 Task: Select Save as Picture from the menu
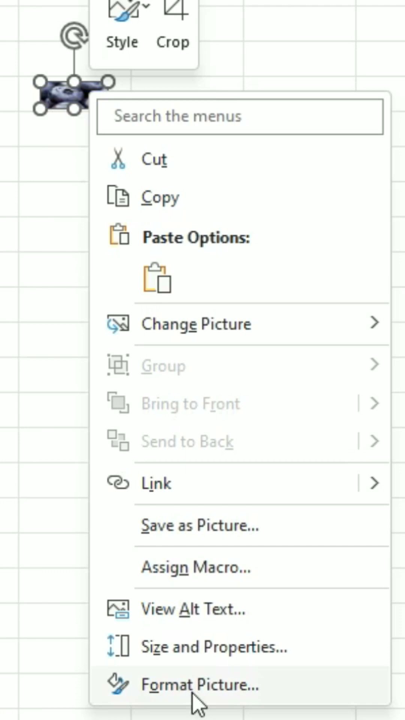coord(200,525)
